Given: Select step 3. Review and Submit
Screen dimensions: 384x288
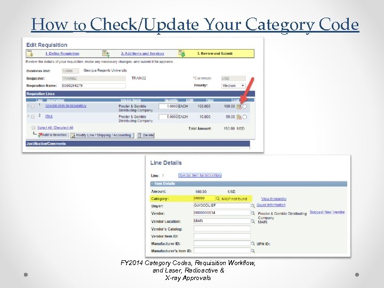Looking at the screenshot, I should pyautogui.click(x=215, y=54).
